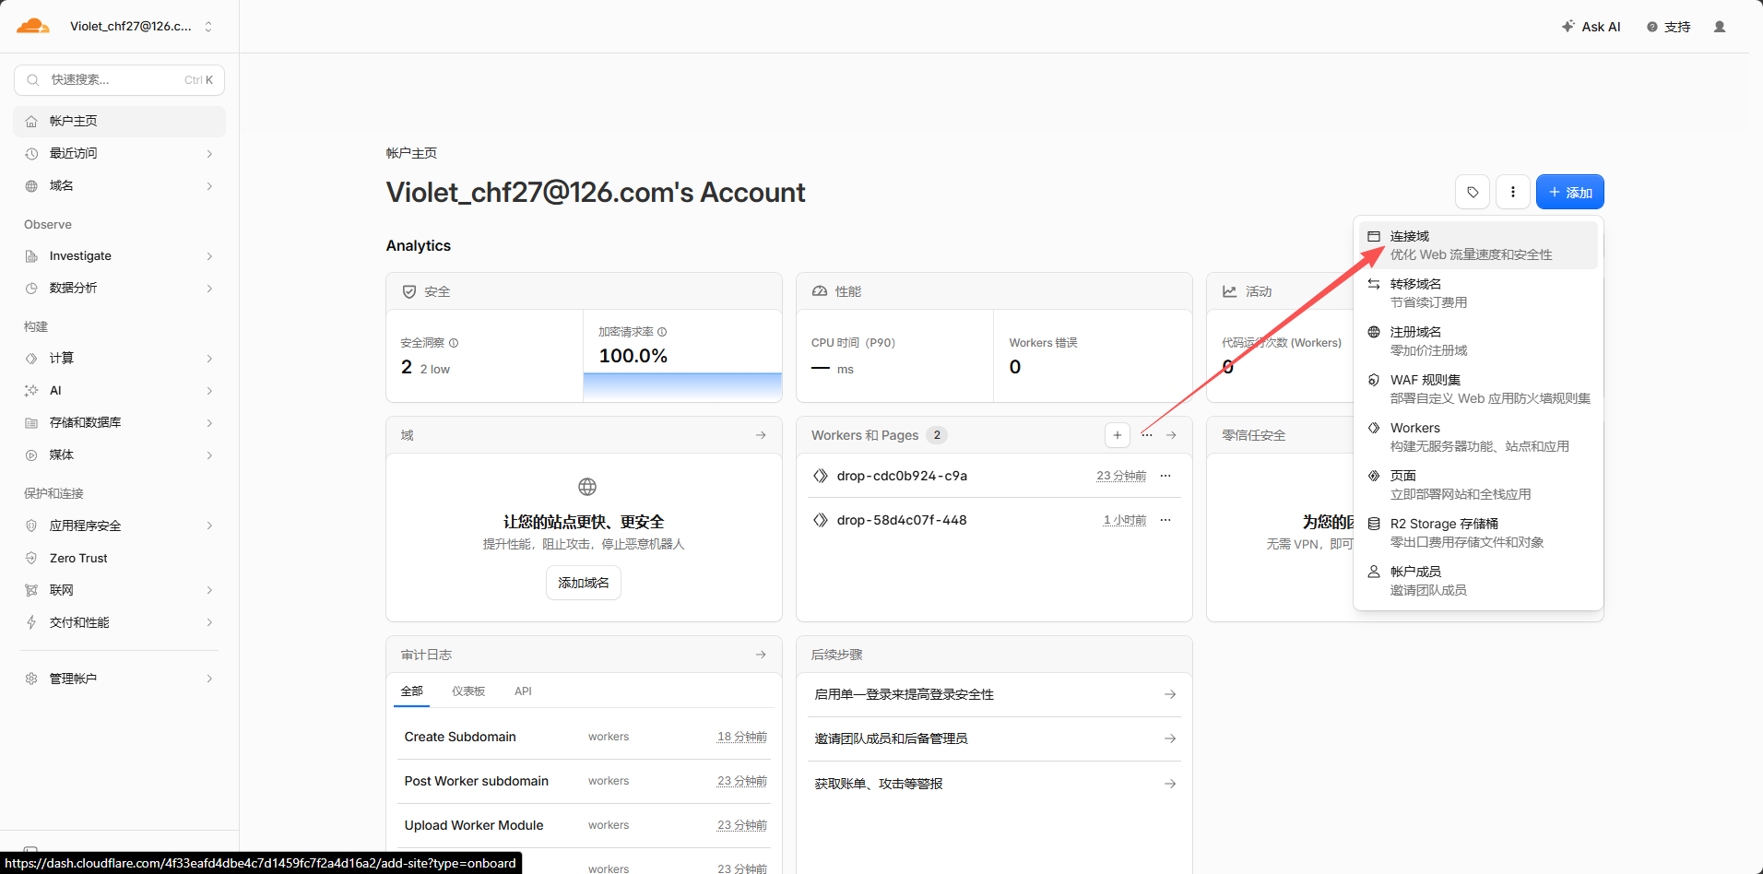Open Zero Trust from the sidebar
The width and height of the screenshot is (1763, 874).
(x=119, y=558)
